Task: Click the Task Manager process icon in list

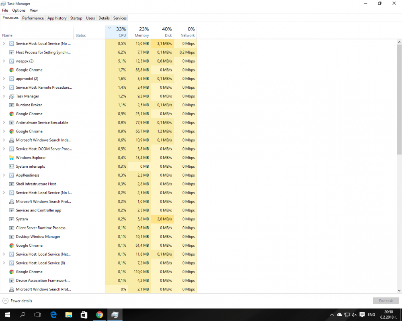Action: [12, 96]
